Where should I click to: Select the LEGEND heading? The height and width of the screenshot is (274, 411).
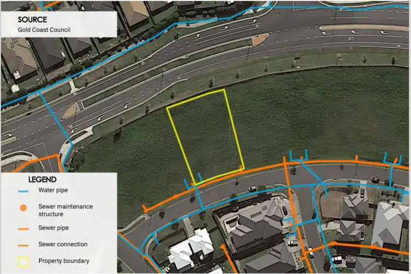point(42,179)
